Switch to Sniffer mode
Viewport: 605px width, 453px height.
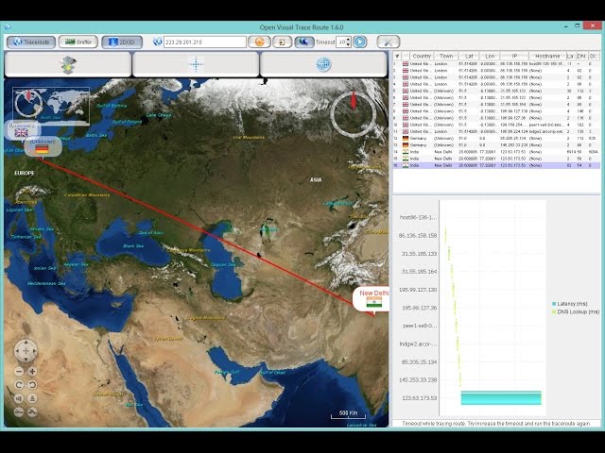pyautogui.click(x=78, y=42)
